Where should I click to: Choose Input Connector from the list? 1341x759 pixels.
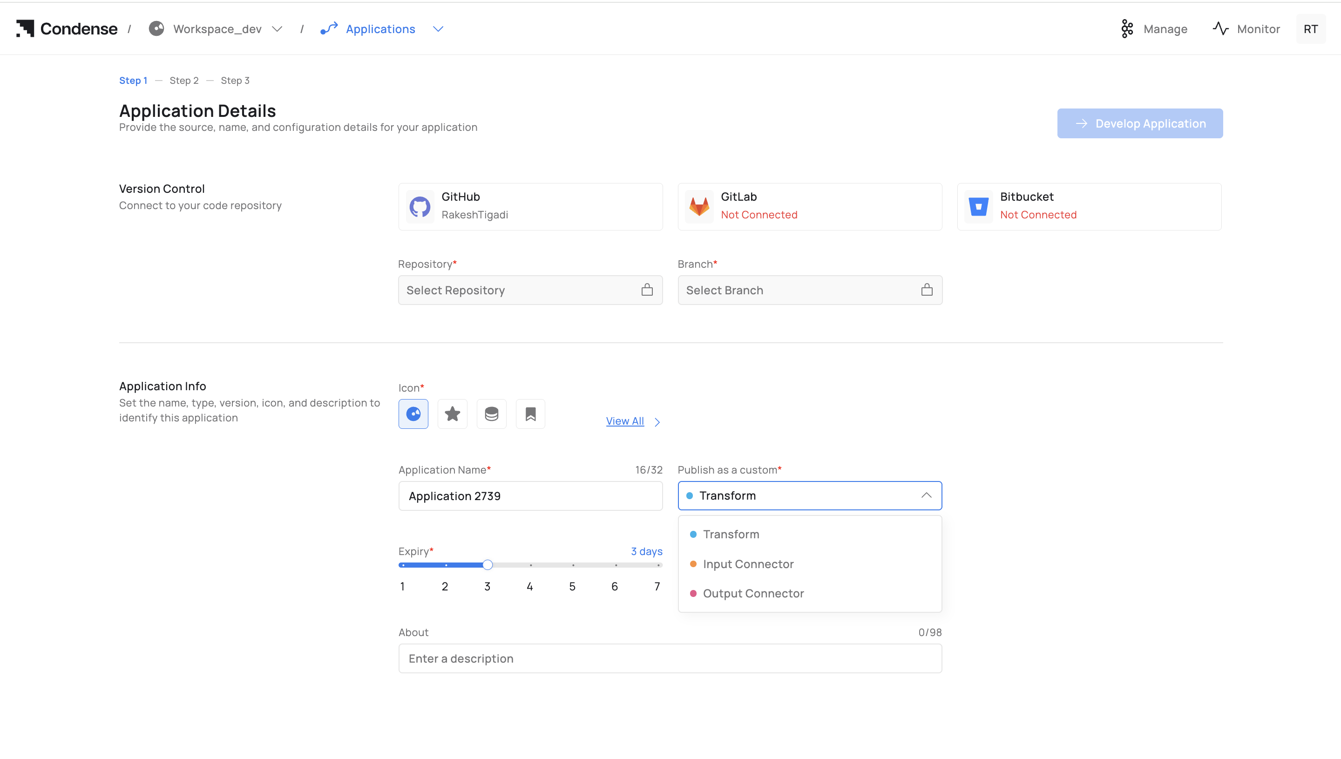click(748, 564)
